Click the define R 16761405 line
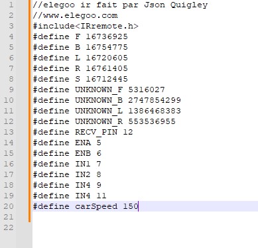Image resolution: width=258 pixels, height=248 pixels. [x=80, y=68]
